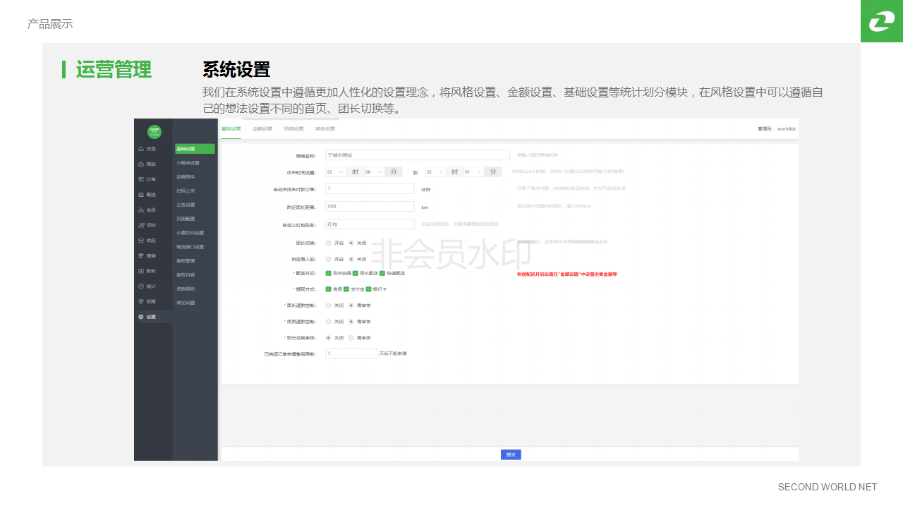The height and width of the screenshot is (508, 903).
Task: Expand first 休市时间 hour dropdown
Action: pos(336,171)
